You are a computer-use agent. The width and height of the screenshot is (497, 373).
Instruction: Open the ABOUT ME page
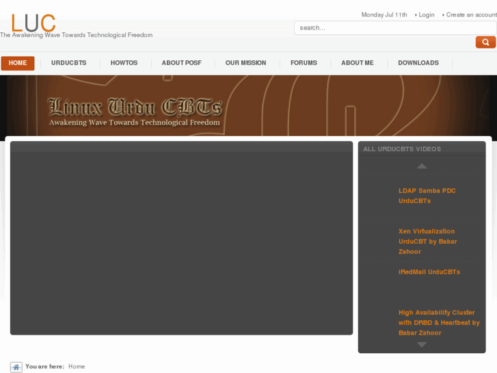tap(358, 63)
